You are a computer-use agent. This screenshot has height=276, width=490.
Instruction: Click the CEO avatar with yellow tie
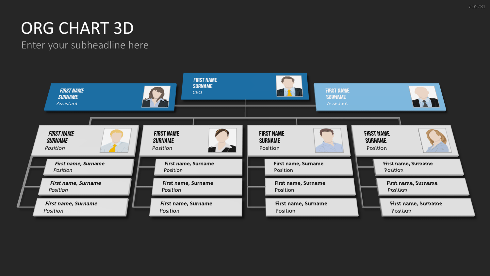(x=289, y=86)
